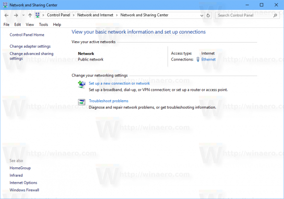Select the 'Public network' text

coord(90,60)
